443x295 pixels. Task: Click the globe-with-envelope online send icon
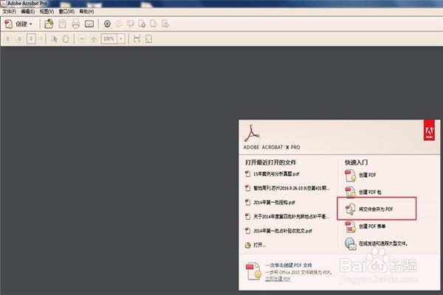coord(351,243)
